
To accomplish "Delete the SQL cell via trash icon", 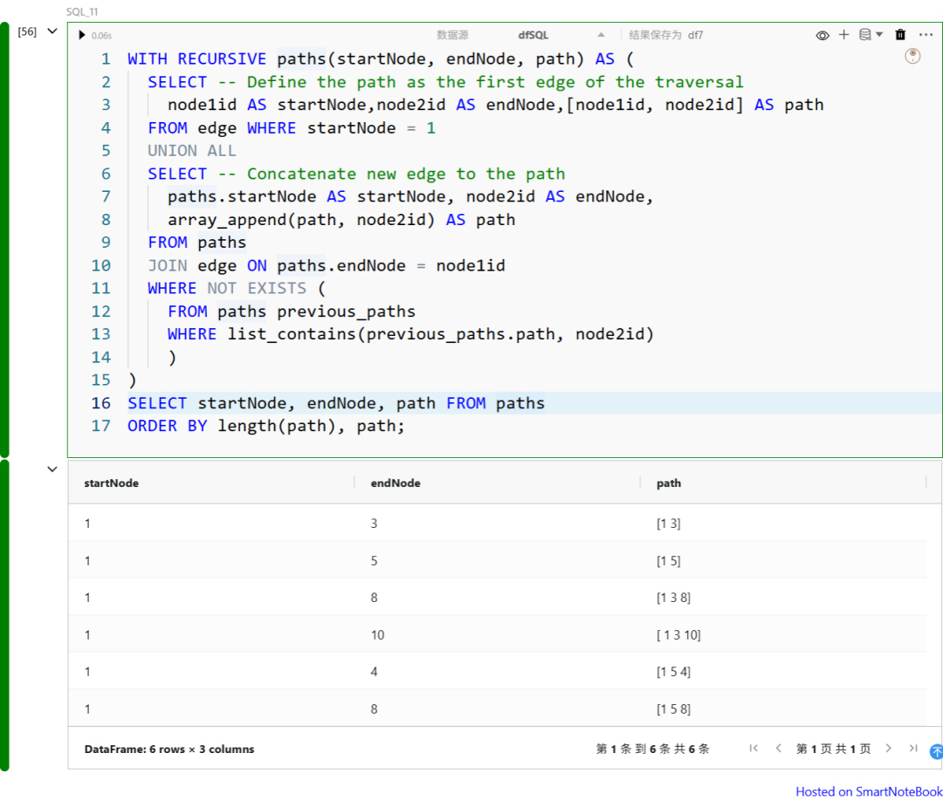I will [x=901, y=35].
